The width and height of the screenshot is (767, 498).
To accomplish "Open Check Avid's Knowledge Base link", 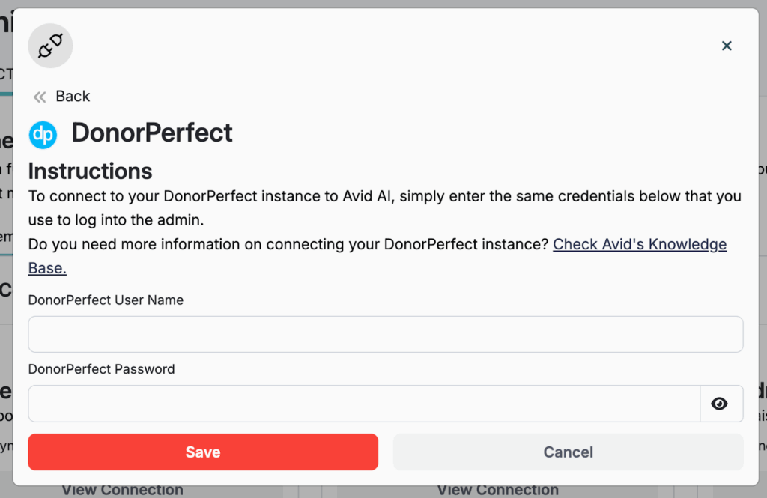I will click(640, 244).
